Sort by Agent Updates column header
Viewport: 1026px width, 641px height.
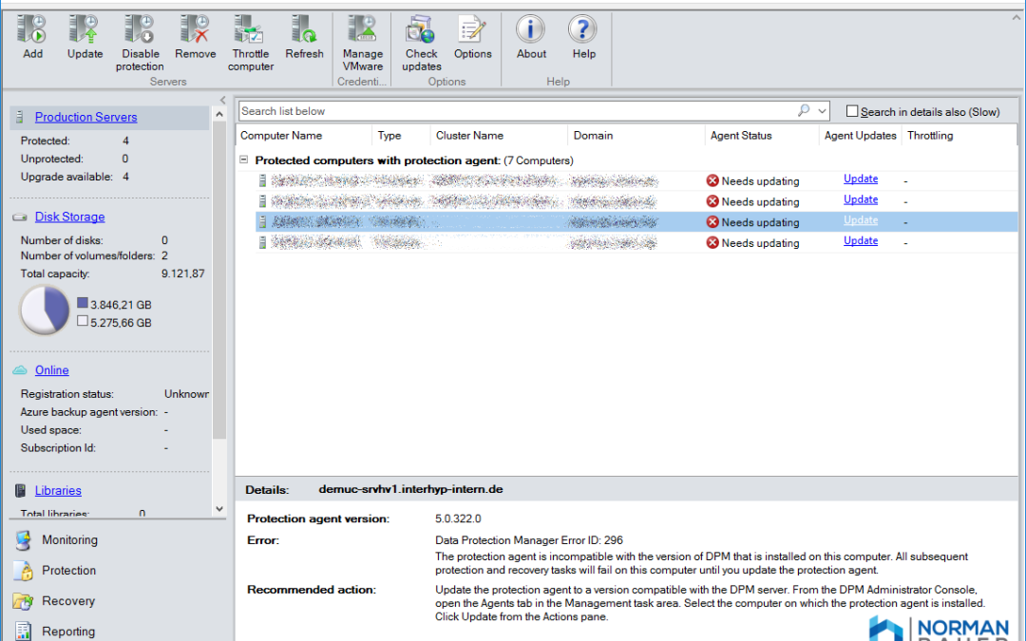coord(860,136)
